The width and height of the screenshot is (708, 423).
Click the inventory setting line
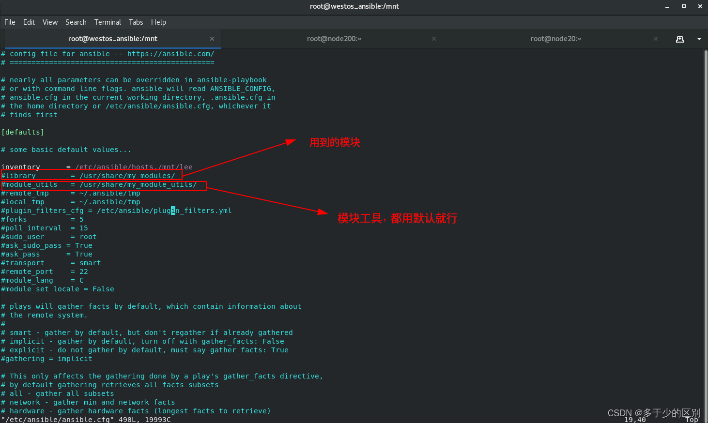[97, 167]
